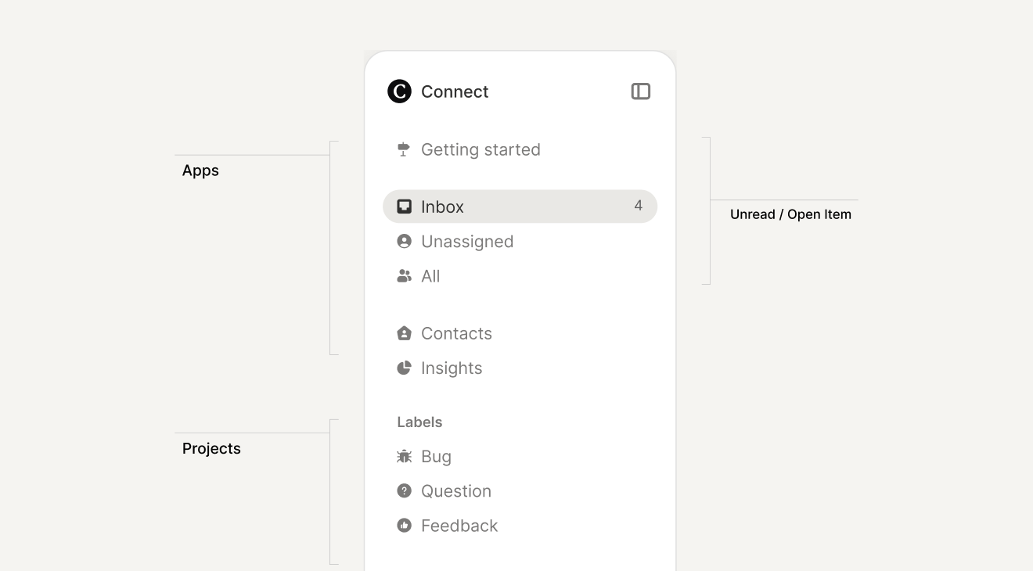
Task: Go to Contacts
Action: pyautogui.click(x=456, y=333)
